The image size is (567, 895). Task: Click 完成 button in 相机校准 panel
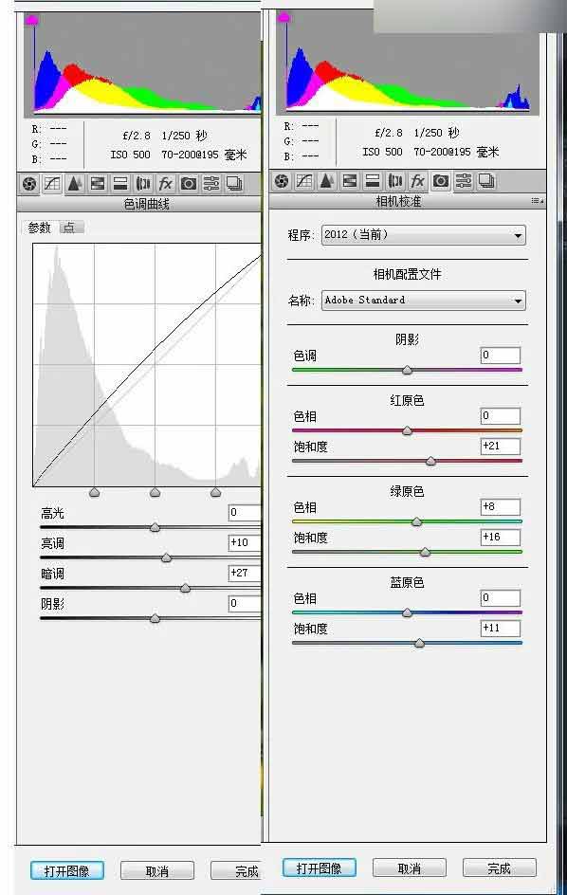(x=499, y=868)
